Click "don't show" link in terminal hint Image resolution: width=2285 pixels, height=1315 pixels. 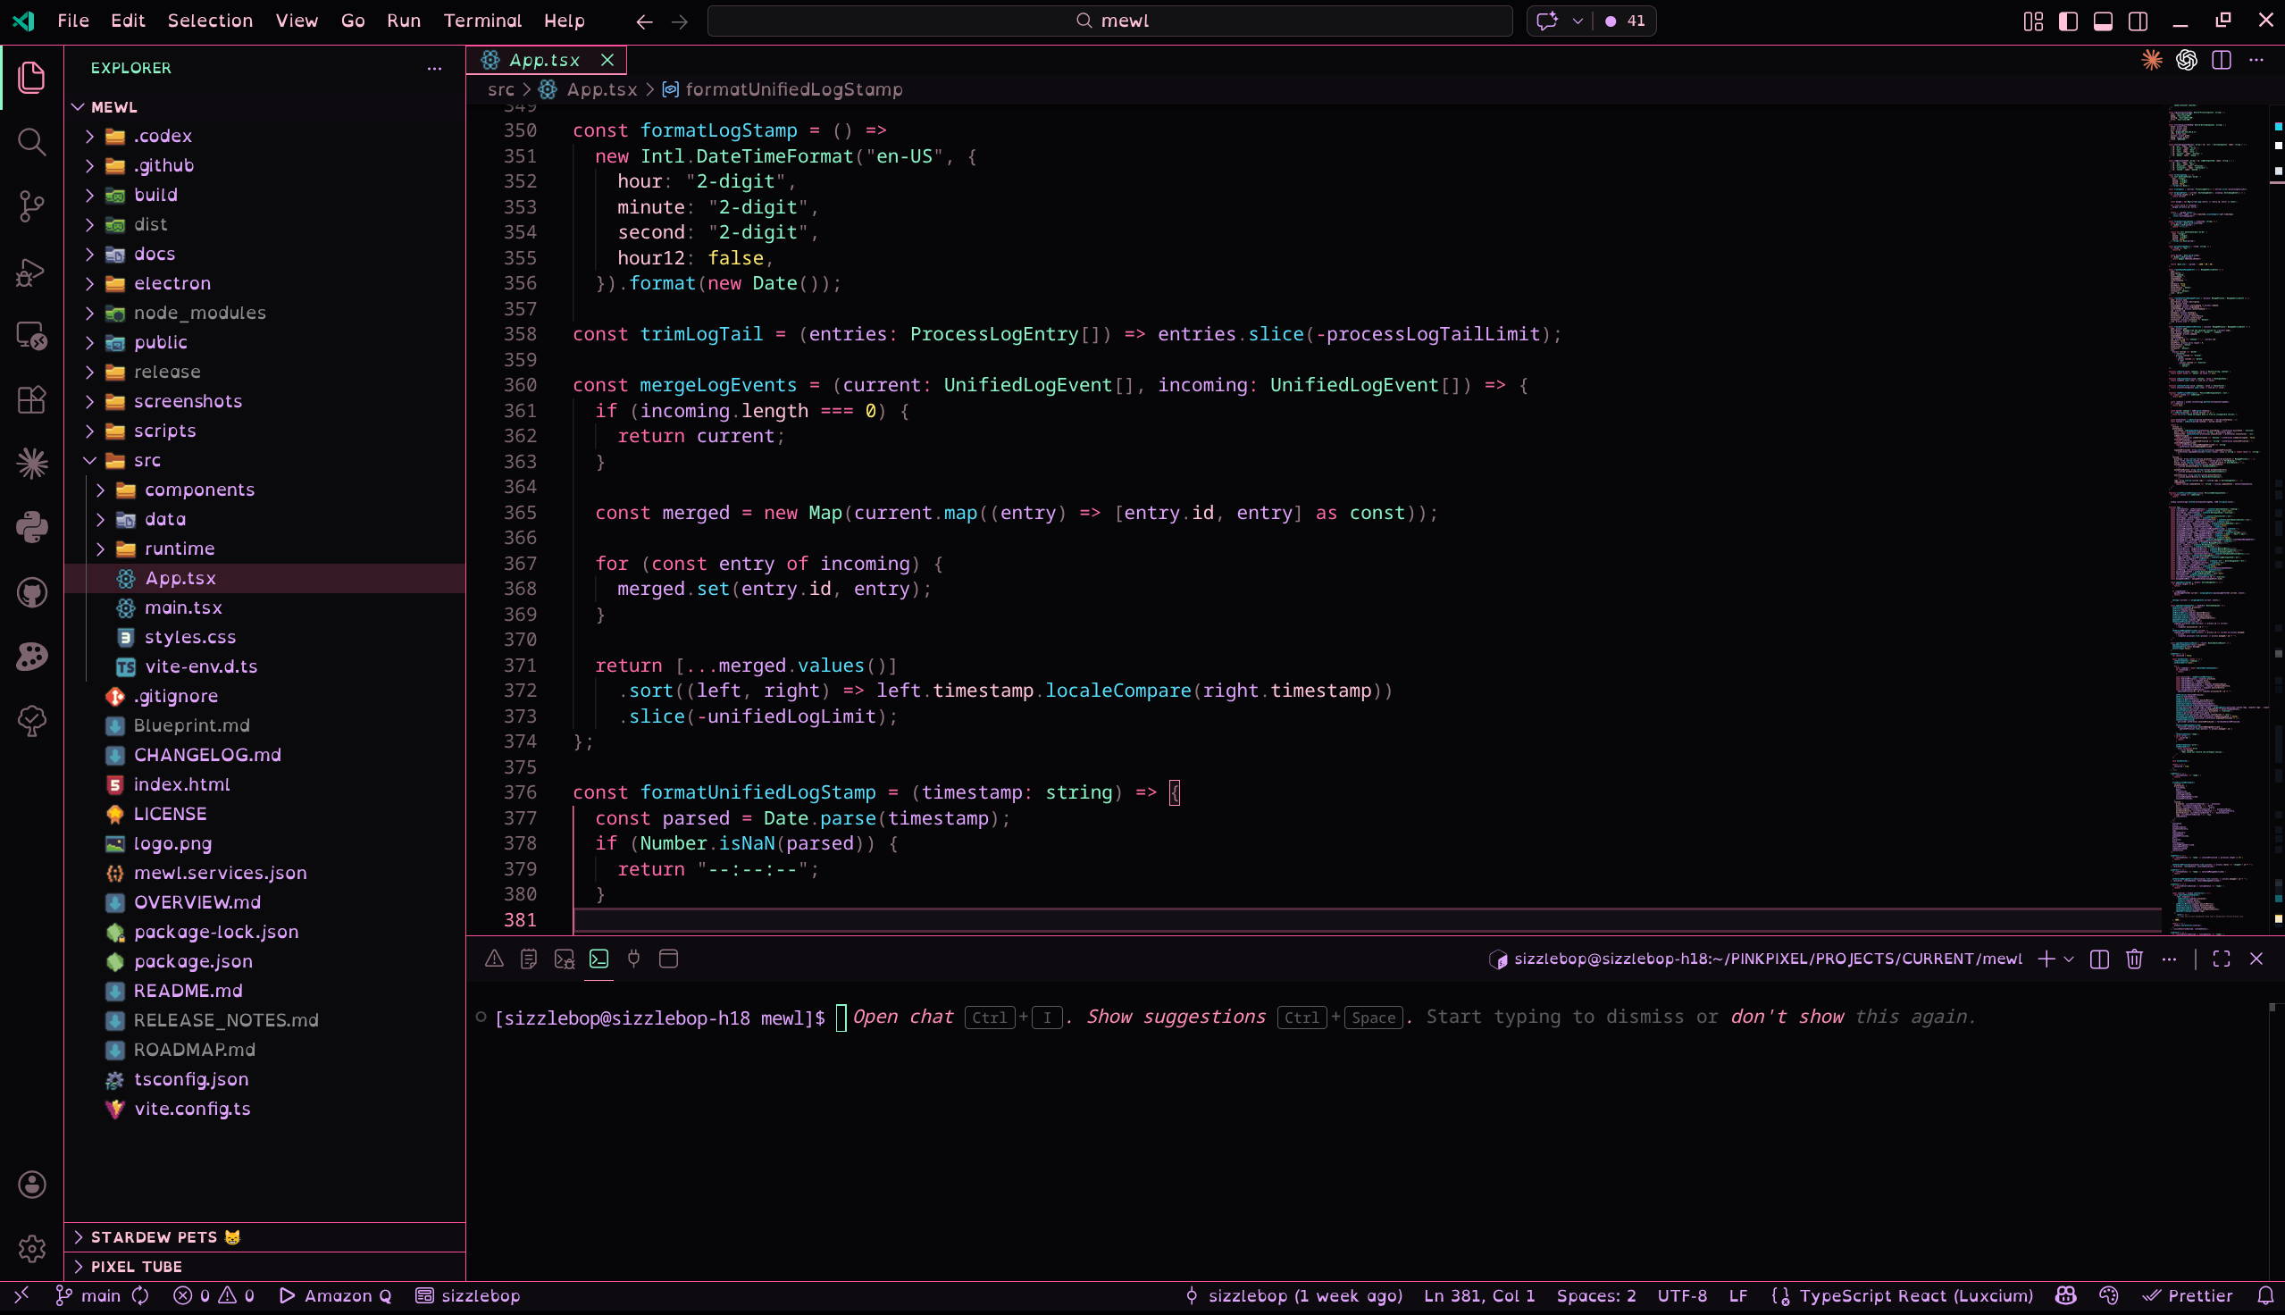pos(1787,1017)
